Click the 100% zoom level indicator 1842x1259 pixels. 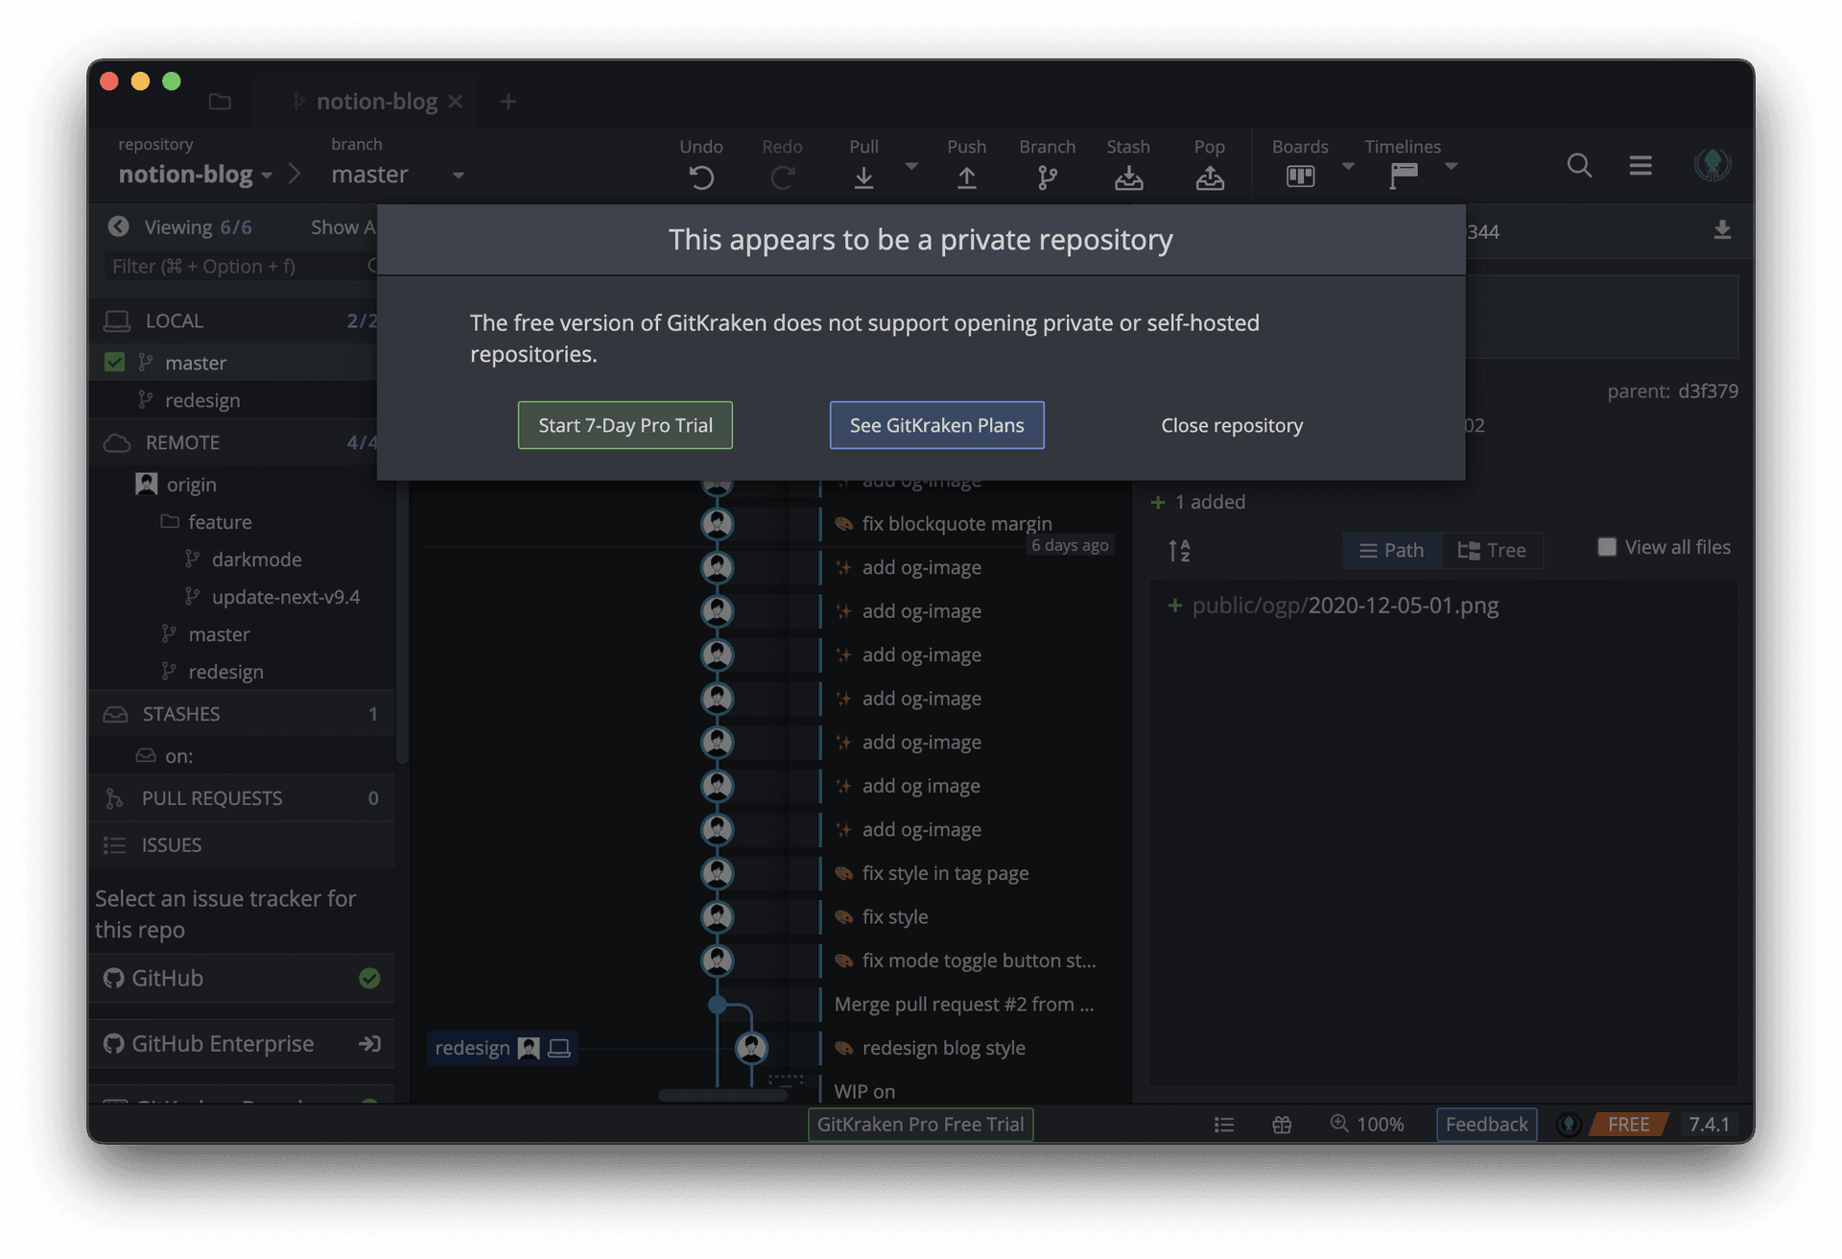[x=1367, y=1124]
